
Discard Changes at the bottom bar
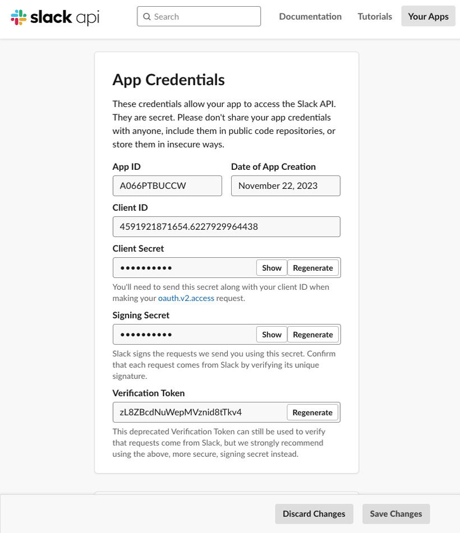click(x=314, y=513)
